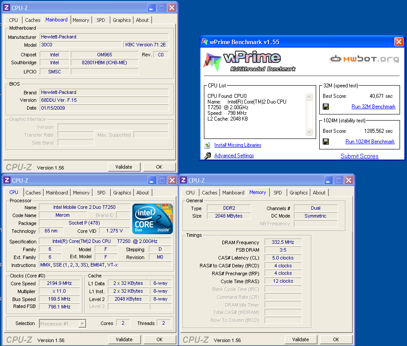The image size is (407, 346).
Task: Open Graphics tab in Memory window
Action: click(299, 193)
